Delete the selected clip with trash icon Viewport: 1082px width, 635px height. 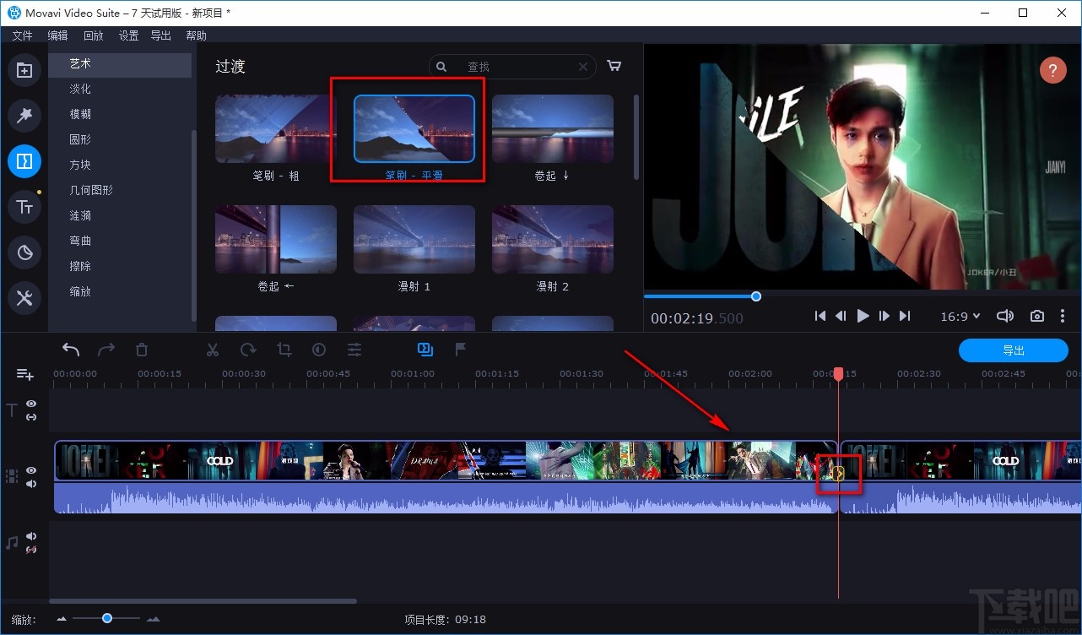point(142,350)
